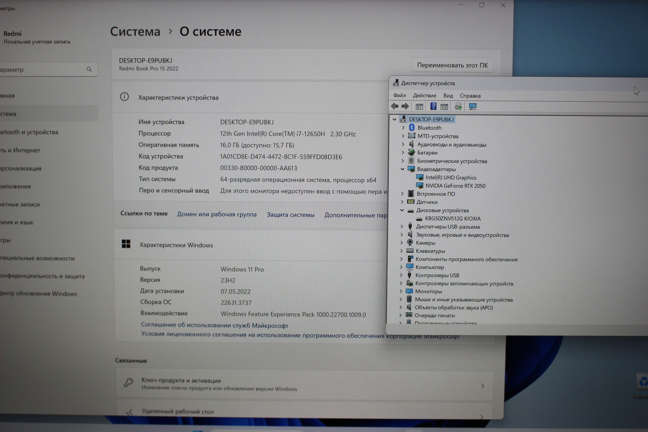This screenshot has height=432, width=648.
Task: Select KBG50ZNV512G KIOXIA disk device
Action: click(x=452, y=219)
